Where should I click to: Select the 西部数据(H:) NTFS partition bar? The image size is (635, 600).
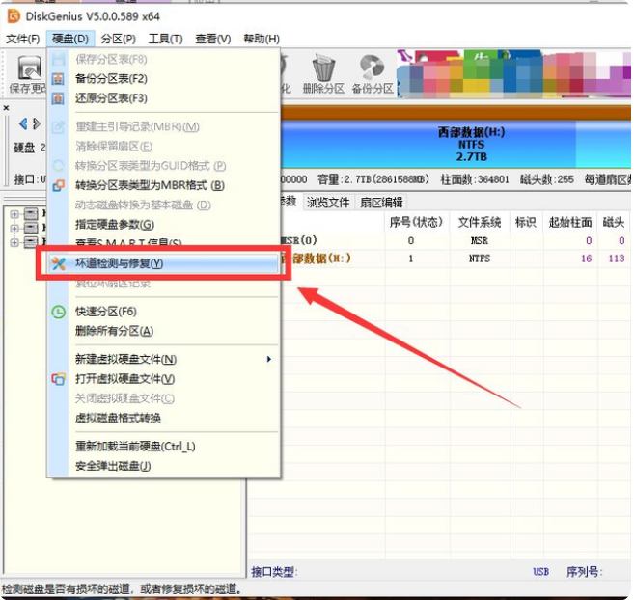coord(456,142)
